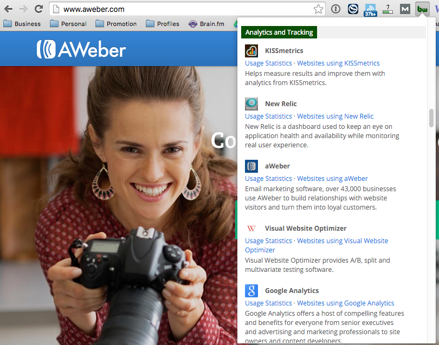Open the Business bookmarks folder

coord(22,24)
